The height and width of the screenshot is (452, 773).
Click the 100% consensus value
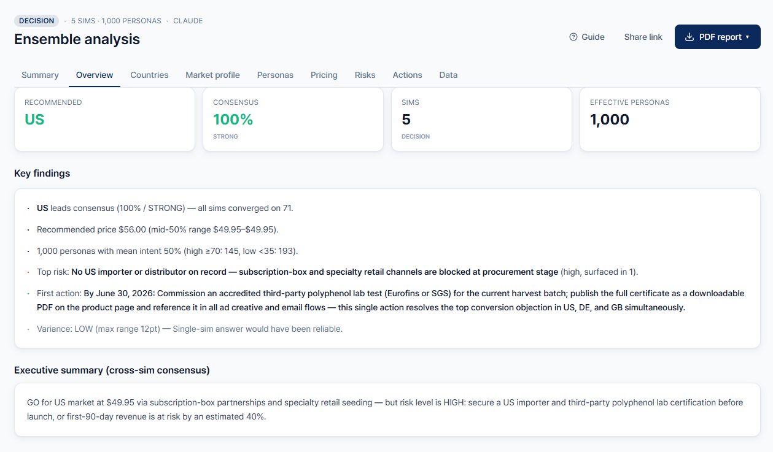click(x=233, y=120)
